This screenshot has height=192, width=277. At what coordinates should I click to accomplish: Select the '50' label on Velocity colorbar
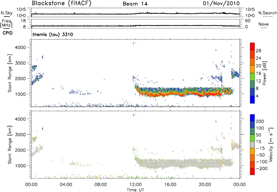click(x=258, y=135)
